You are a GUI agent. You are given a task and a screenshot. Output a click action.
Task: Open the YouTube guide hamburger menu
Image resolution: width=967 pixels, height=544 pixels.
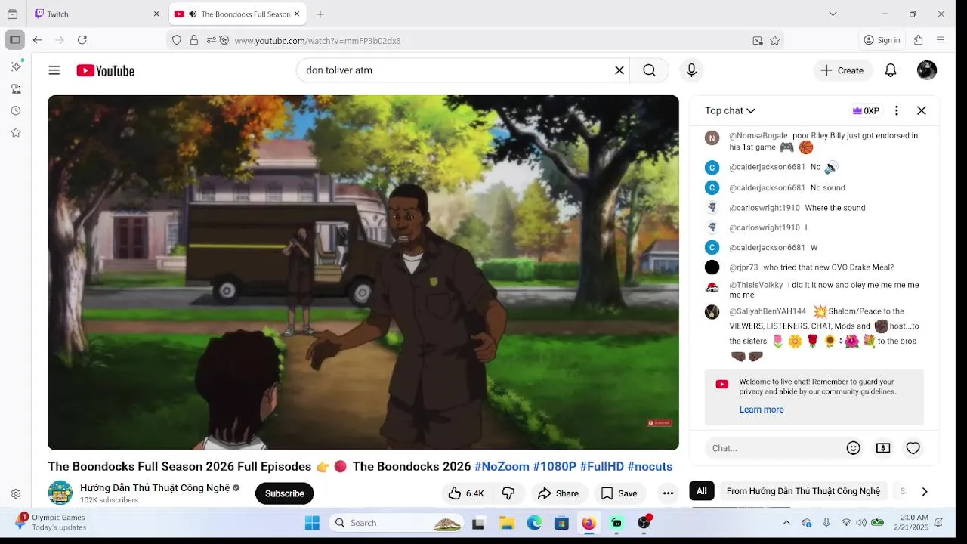click(54, 70)
